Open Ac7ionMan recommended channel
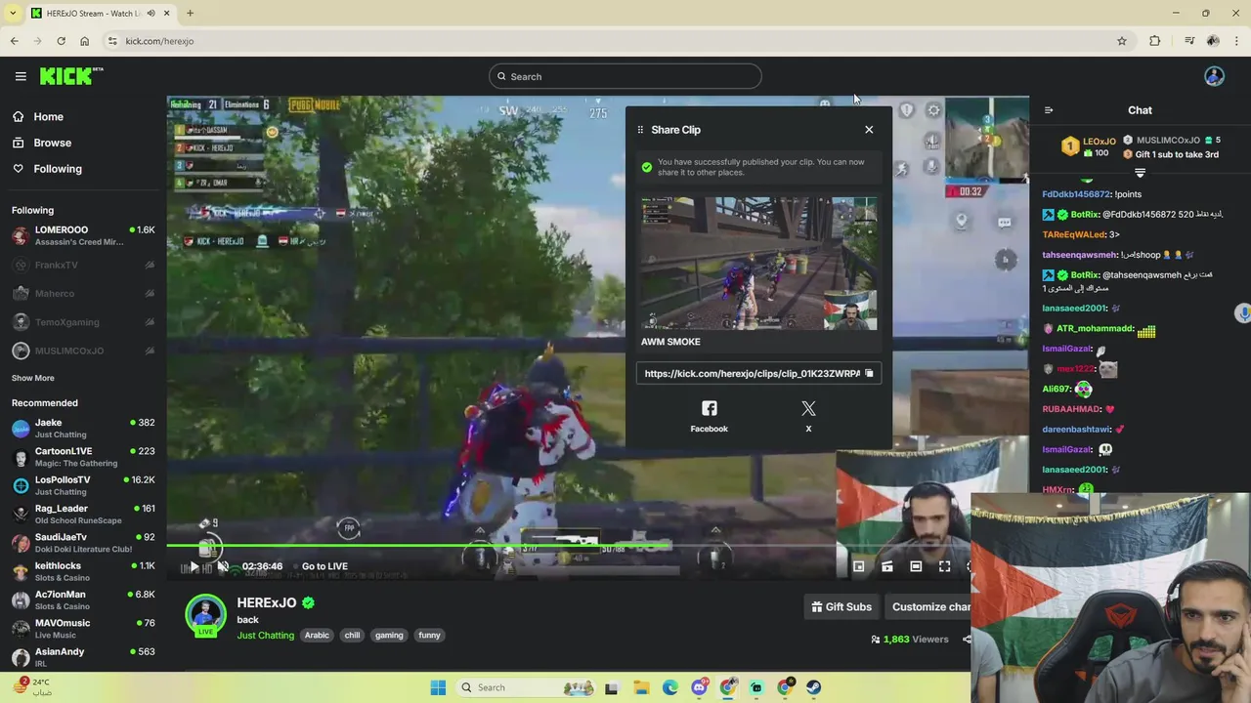Screen dimensions: 1251x703 click(83, 600)
